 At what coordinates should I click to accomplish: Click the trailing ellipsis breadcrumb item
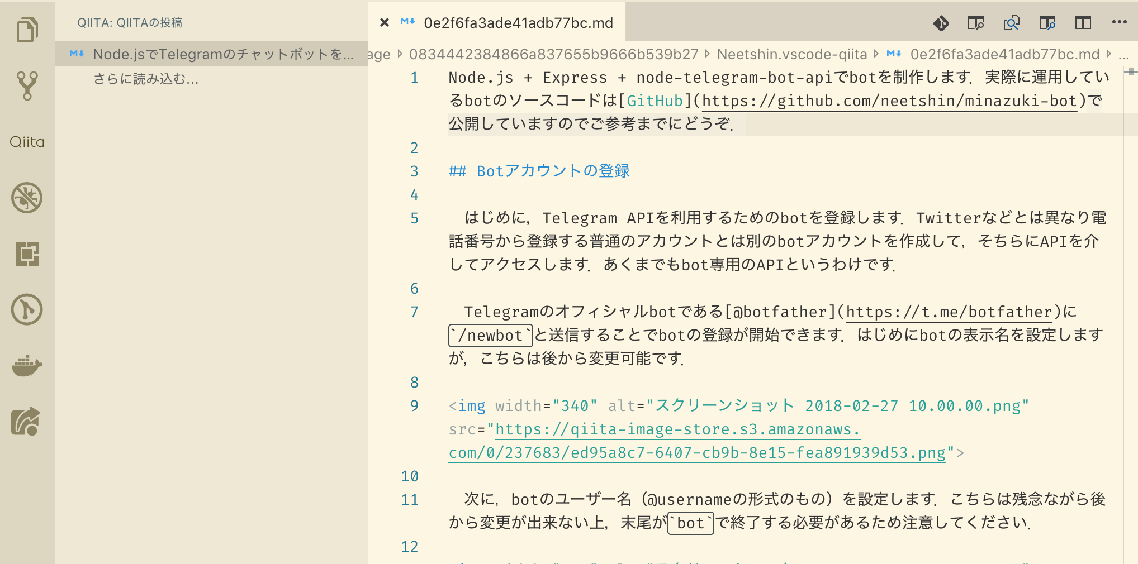click(x=1124, y=55)
